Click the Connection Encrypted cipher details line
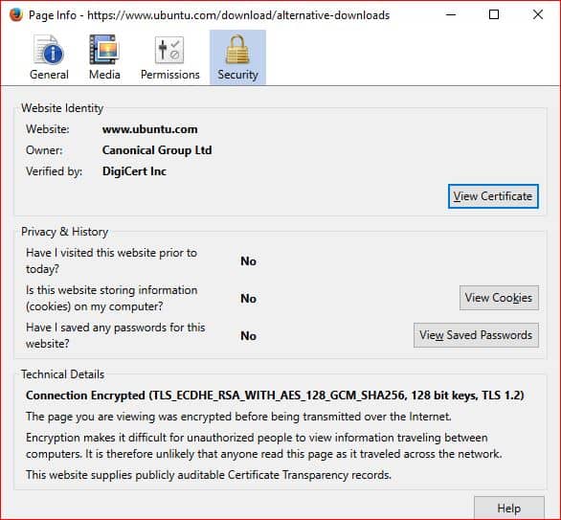Image resolution: width=561 pixels, height=520 pixels. pos(275,396)
